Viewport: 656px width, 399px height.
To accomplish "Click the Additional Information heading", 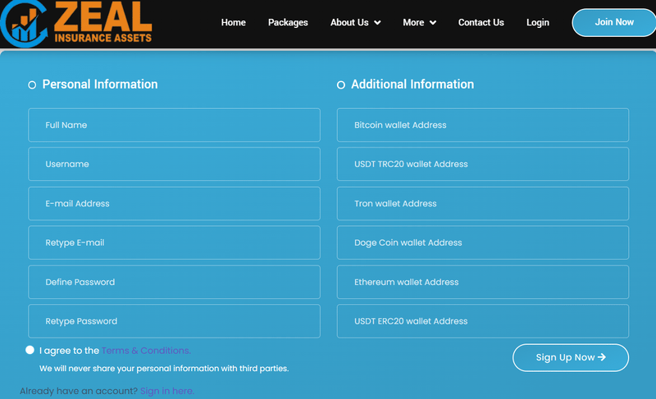I will [412, 84].
